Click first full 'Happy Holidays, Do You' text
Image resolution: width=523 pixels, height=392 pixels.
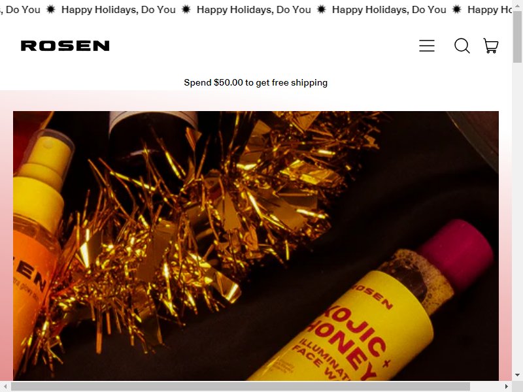click(118, 10)
